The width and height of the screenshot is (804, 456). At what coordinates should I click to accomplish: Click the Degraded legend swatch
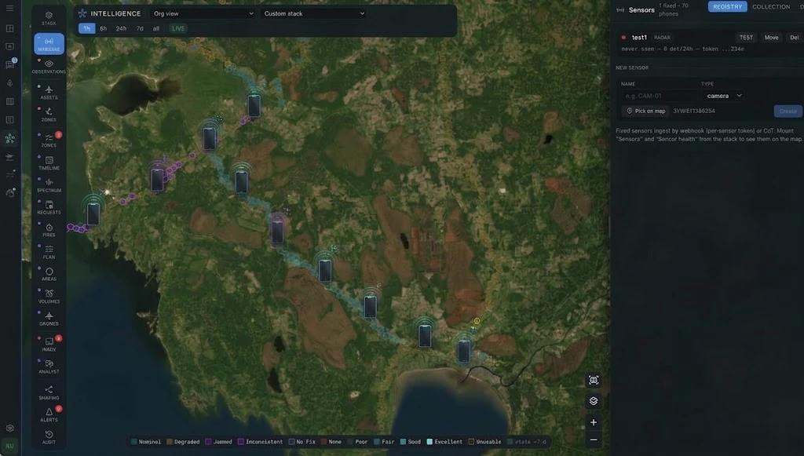[170, 442]
